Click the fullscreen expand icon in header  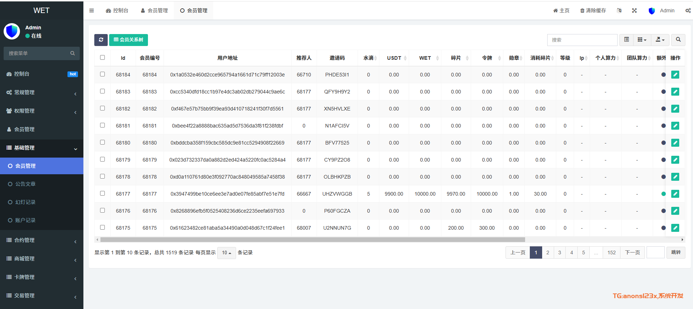(x=634, y=11)
